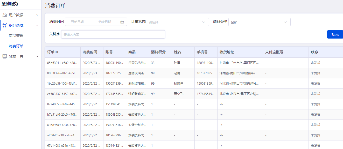Click the 积分商城 shopping cart icon

tap(5, 25)
